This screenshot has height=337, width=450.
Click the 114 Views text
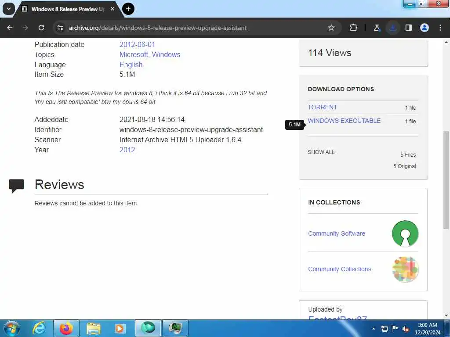point(330,53)
